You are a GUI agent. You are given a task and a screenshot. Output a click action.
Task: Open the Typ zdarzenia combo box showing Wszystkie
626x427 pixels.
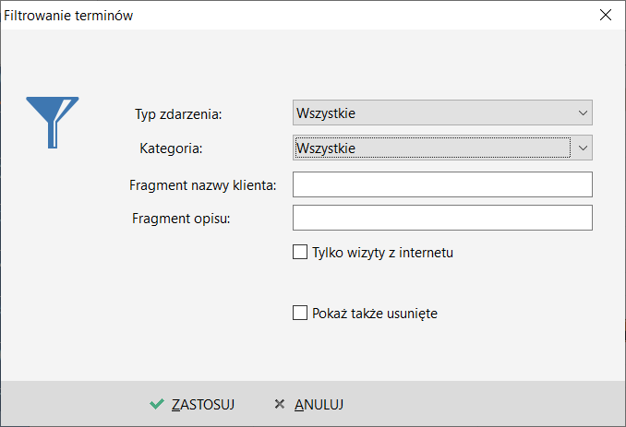(442, 113)
